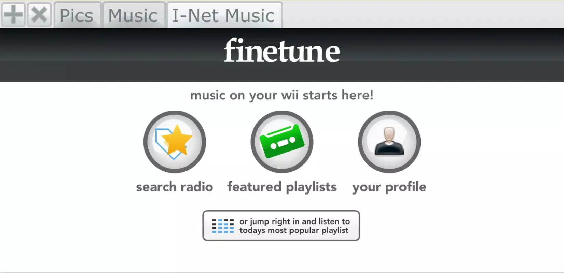The image size is (564, 273).
Task: Click the finetune logo
Action: pyautogui.click(x=282, y=51)
